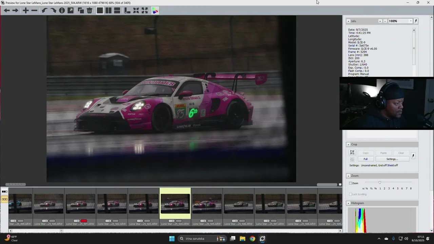Open the photo info icon
Image resolution: width=434 pixels, height=244 pixels.
pos(62,11)
